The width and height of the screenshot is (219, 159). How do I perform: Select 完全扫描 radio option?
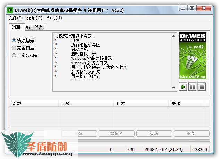coord(23,48)
